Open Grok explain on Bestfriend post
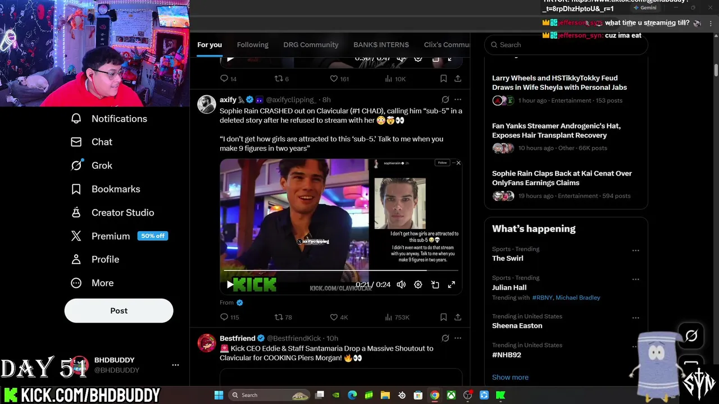Image resolution: width=719 pixels, height=404 pixels. [445, 338]
